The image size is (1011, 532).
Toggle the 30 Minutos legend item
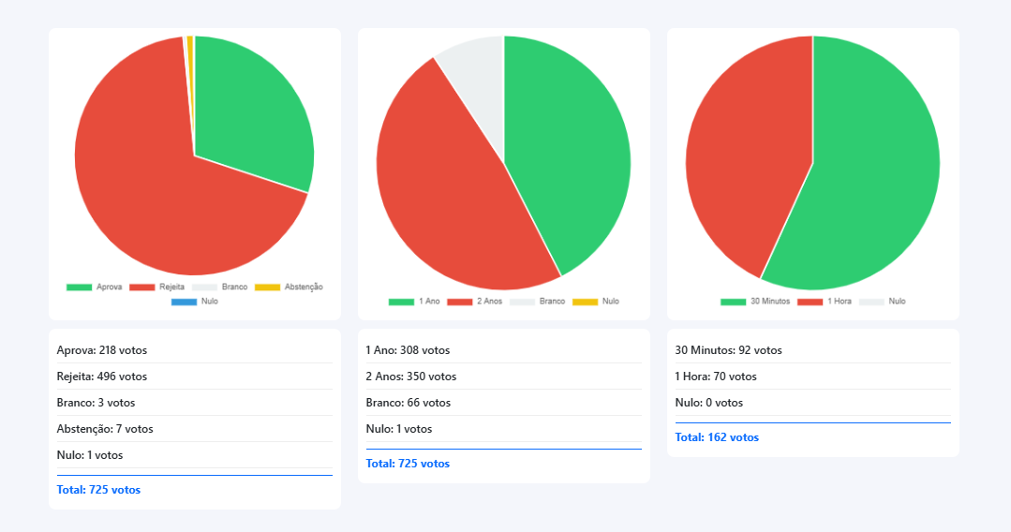coord(755,302)
